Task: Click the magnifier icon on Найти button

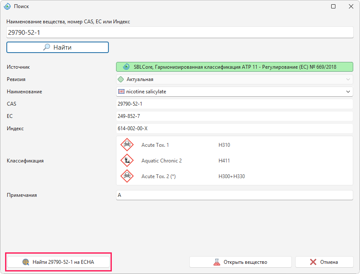Action: 47,47
